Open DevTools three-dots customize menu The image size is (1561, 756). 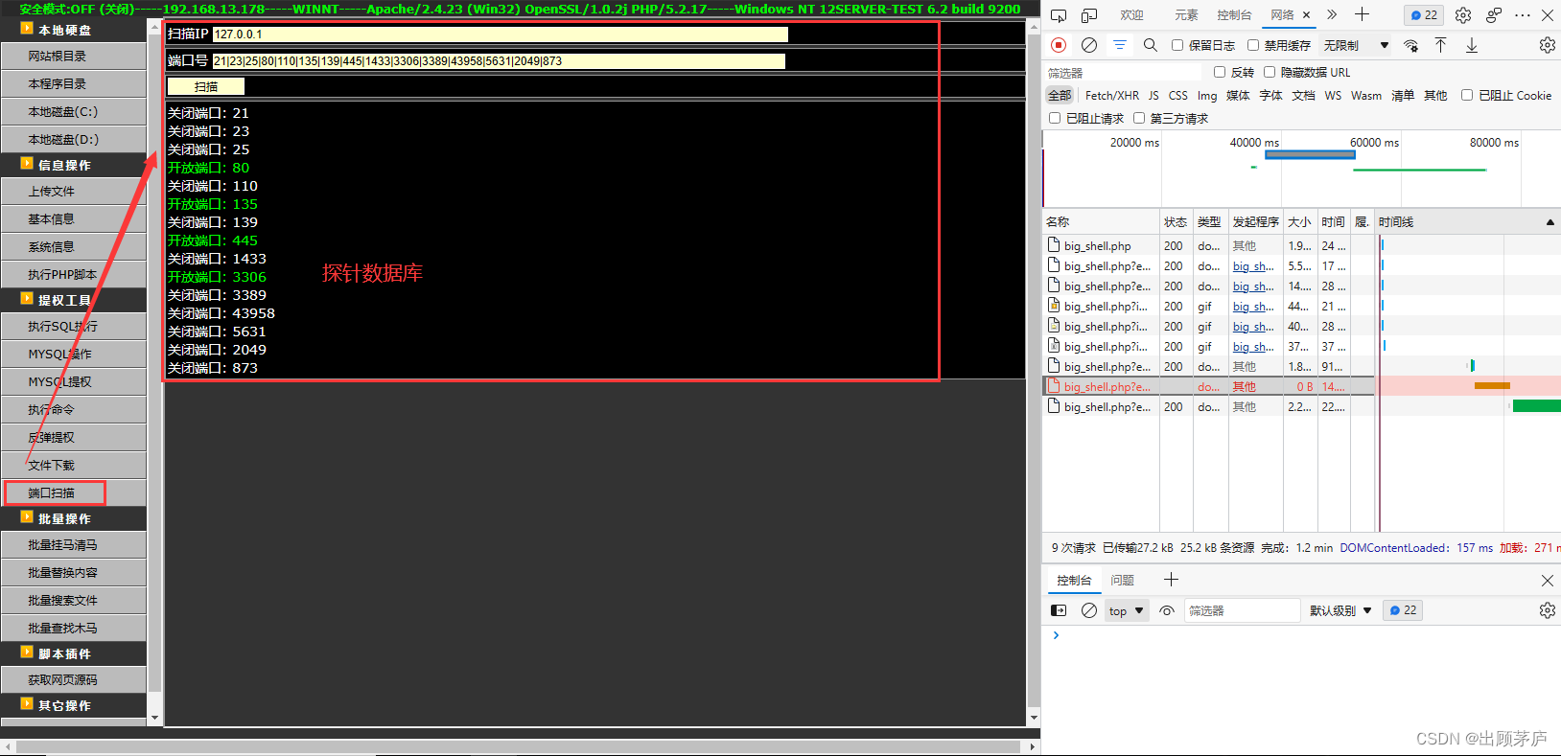(1523, 15)
